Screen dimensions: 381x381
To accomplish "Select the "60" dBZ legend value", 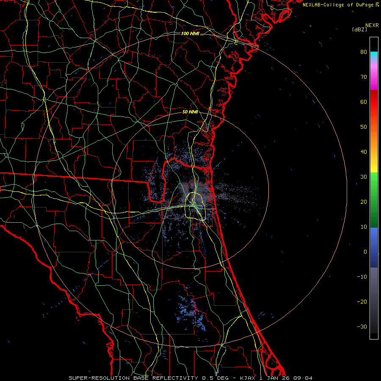I will [x=364, y=102].
